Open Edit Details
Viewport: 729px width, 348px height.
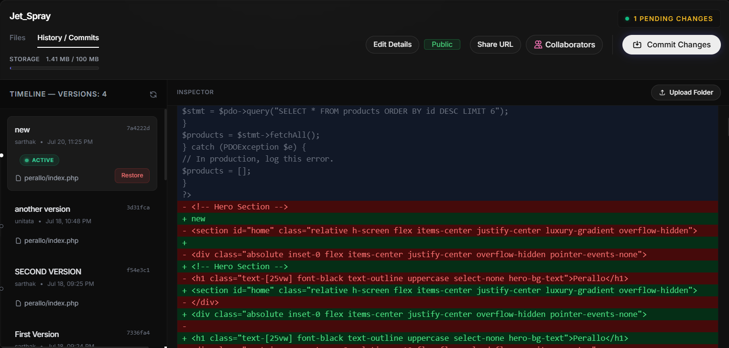[x=392, y=44]
